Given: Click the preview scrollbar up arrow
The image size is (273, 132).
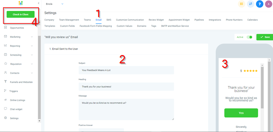Looking at the screenshot, I should coord(262,65).
